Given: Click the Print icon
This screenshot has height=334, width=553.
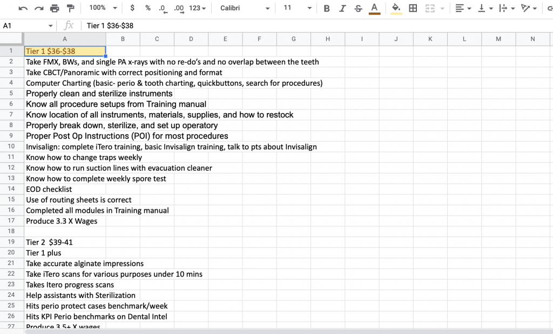Looking at the screenshot, I should [x=55, y=8].
